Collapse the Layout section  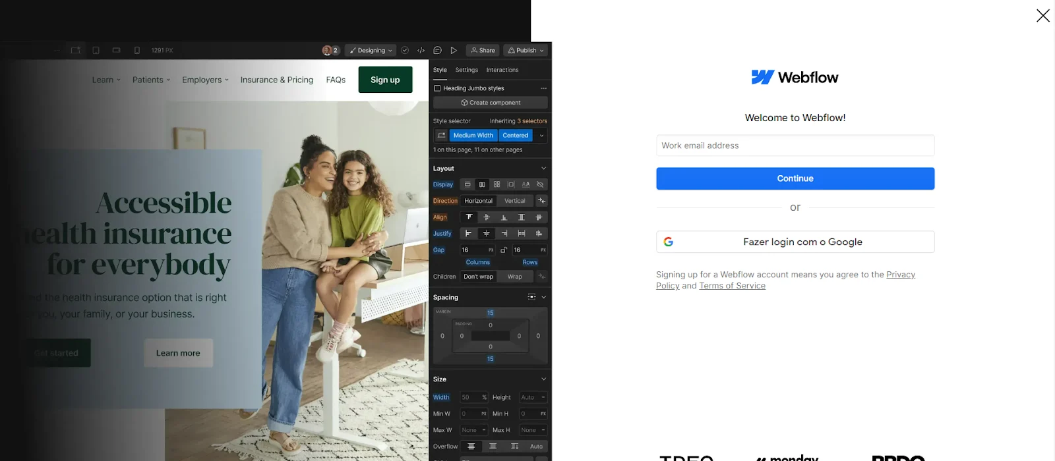point(543,169)
